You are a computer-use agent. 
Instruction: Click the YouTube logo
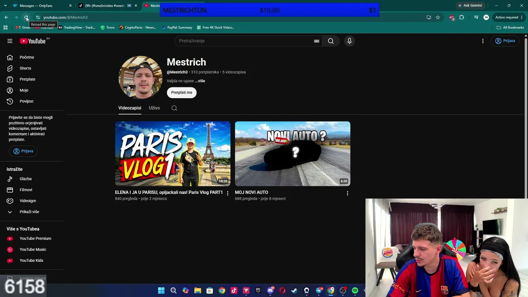(33, 41)
